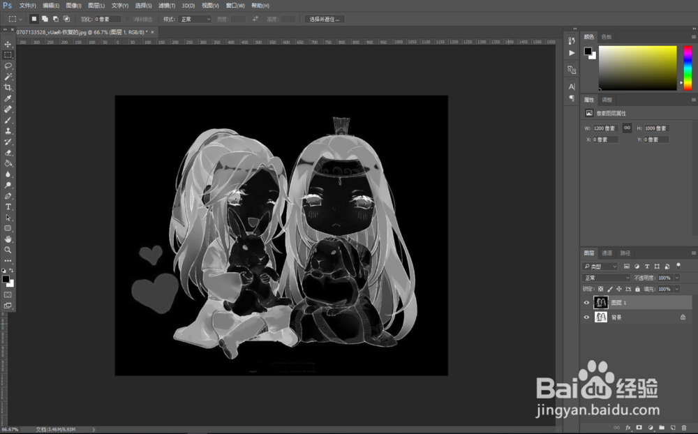
Task: Toggle the width-height link icon in properties
Action: coord(627,128)
